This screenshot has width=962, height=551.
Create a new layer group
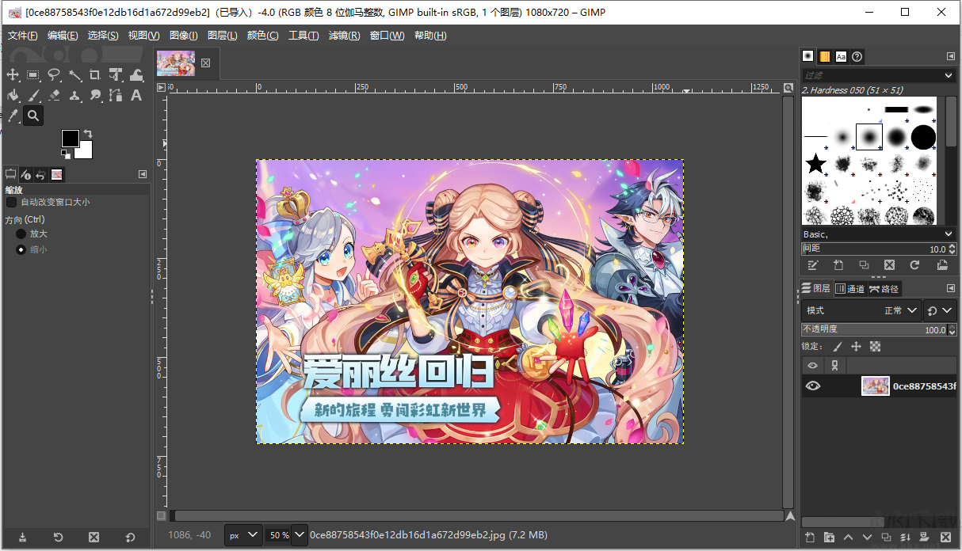829,537
